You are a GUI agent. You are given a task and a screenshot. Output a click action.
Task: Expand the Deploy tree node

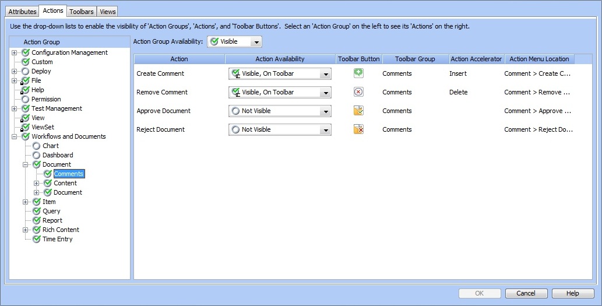(14, 72)
